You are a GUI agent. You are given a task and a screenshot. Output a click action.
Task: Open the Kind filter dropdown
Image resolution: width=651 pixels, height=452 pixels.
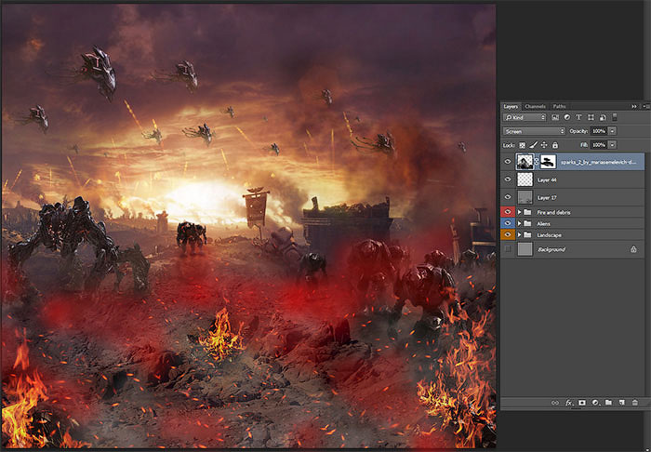click(525, 117)
